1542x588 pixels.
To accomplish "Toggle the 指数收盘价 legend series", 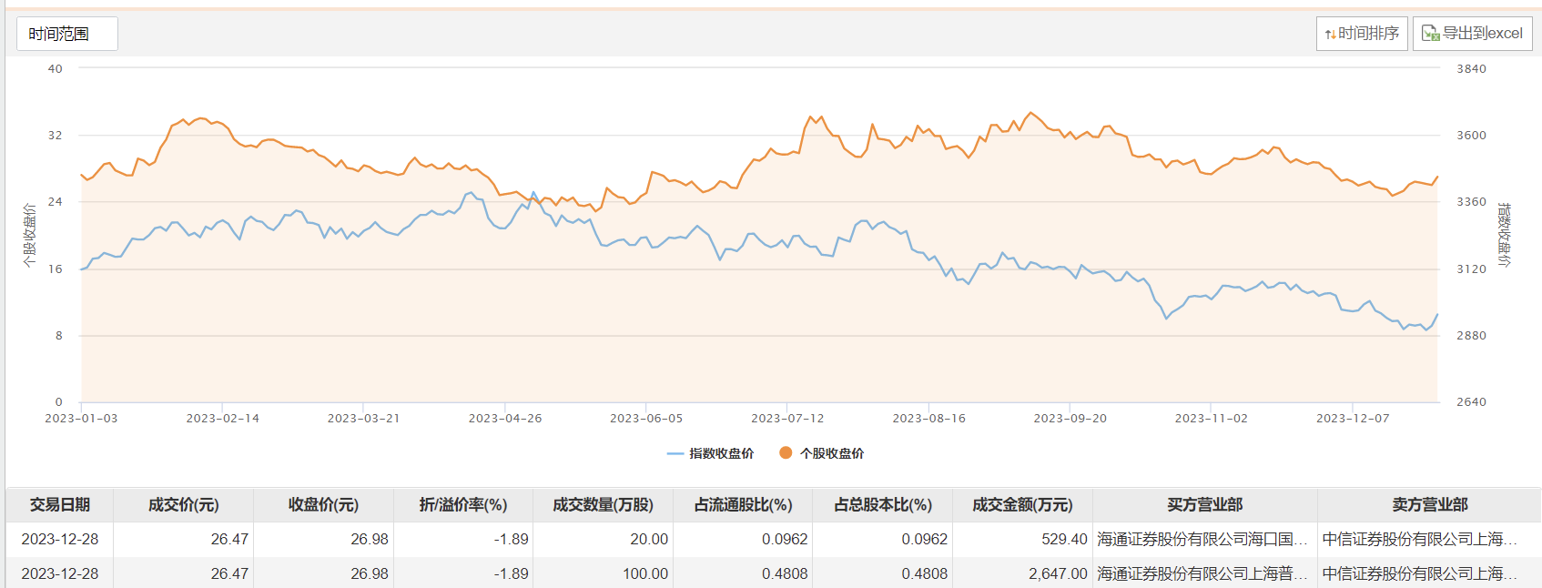I will (711, 453).
